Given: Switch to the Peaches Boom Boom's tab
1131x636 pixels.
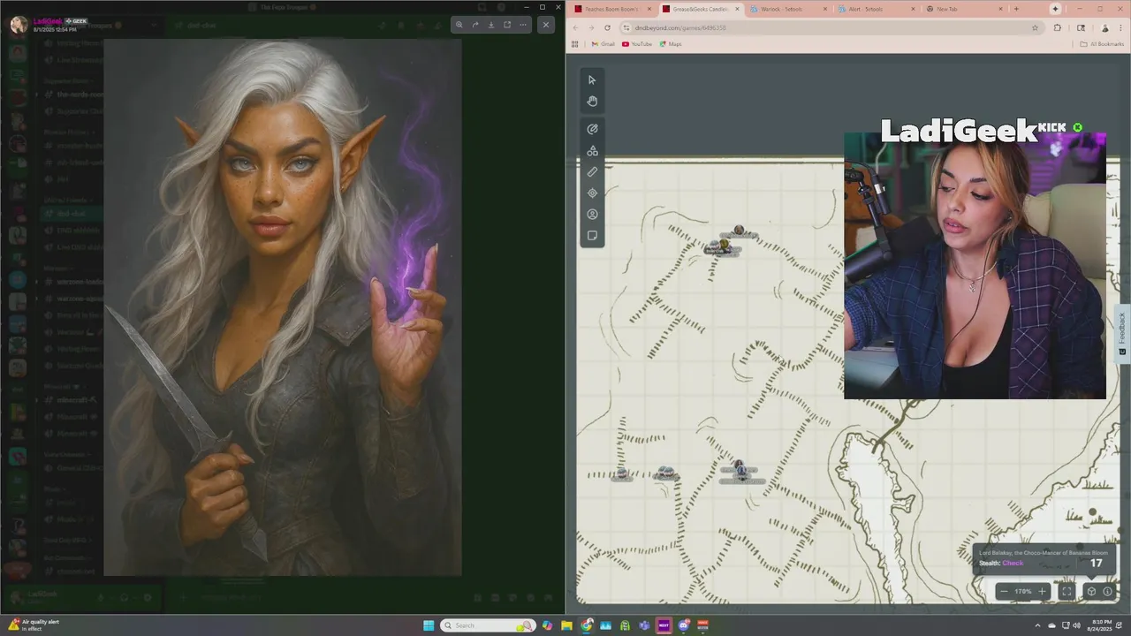Looking at the screenshot, I should (x=611, y=9).
